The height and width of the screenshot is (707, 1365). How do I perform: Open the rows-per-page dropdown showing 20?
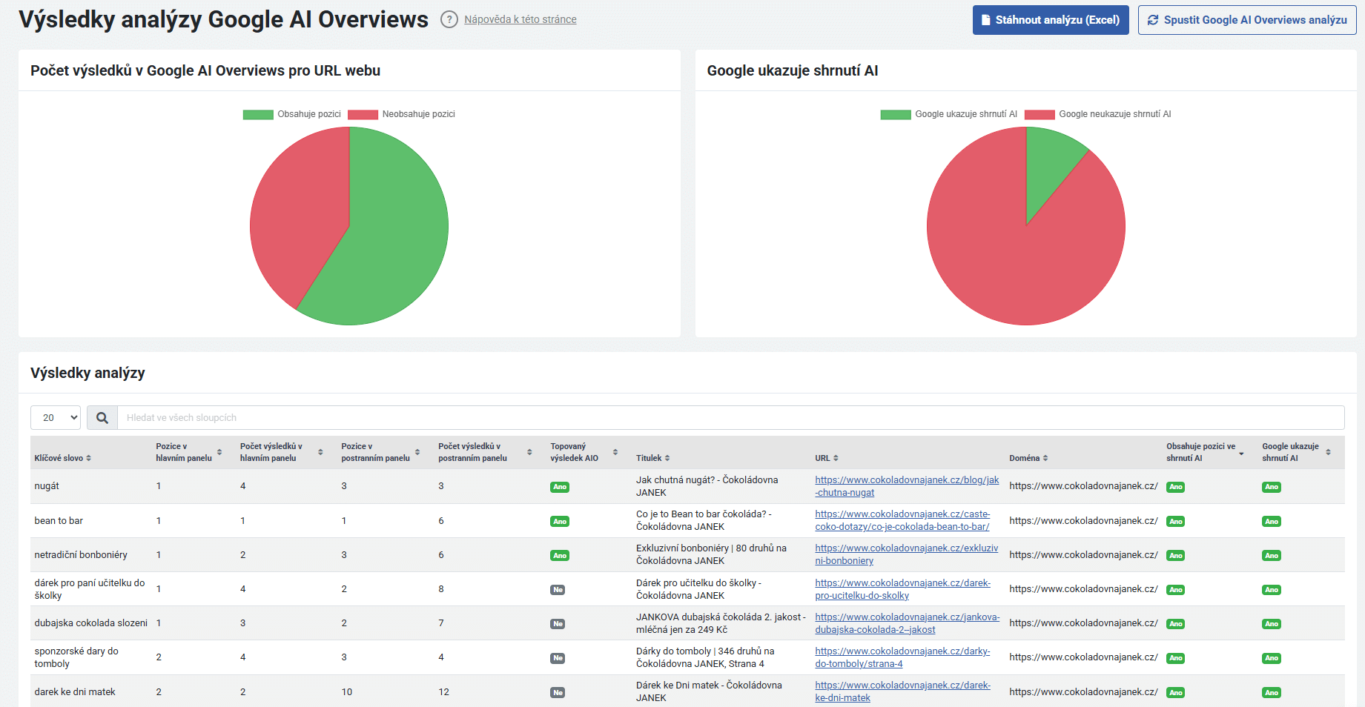click(x=56, y=418)
